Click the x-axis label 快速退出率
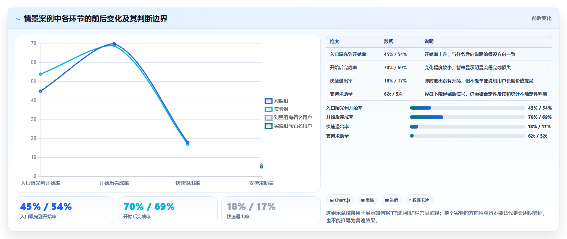This screenshot has height=239, width=567. (188, 183)
